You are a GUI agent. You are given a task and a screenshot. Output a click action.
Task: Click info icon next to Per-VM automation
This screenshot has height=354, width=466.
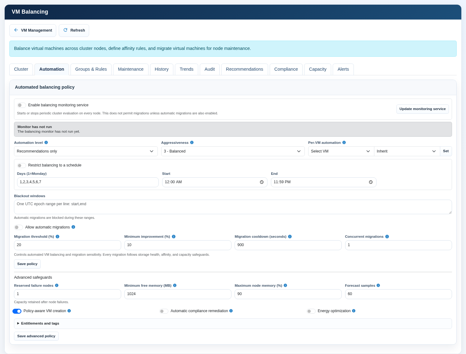pos(344,143)
